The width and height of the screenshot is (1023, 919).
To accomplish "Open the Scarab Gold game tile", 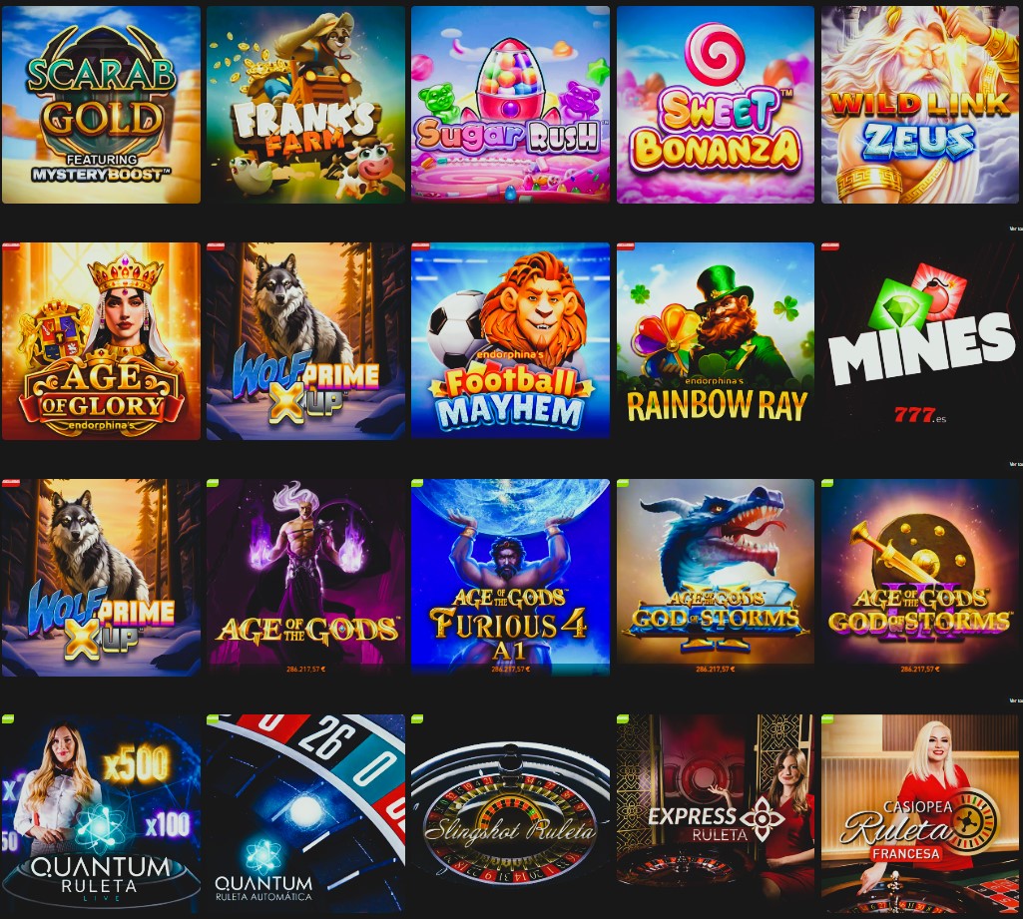I will [101, 105].
